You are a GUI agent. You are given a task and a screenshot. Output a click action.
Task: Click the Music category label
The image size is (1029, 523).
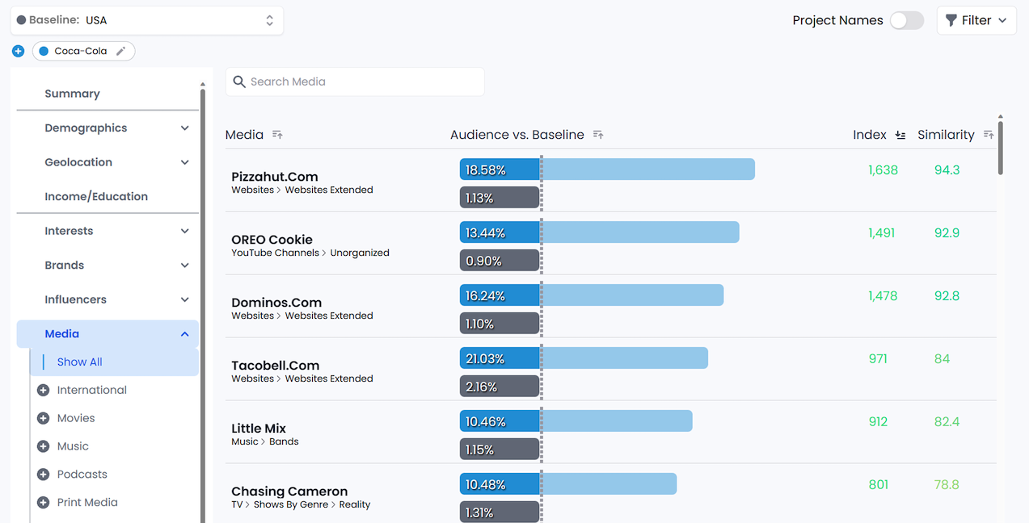tap(73, 446)
